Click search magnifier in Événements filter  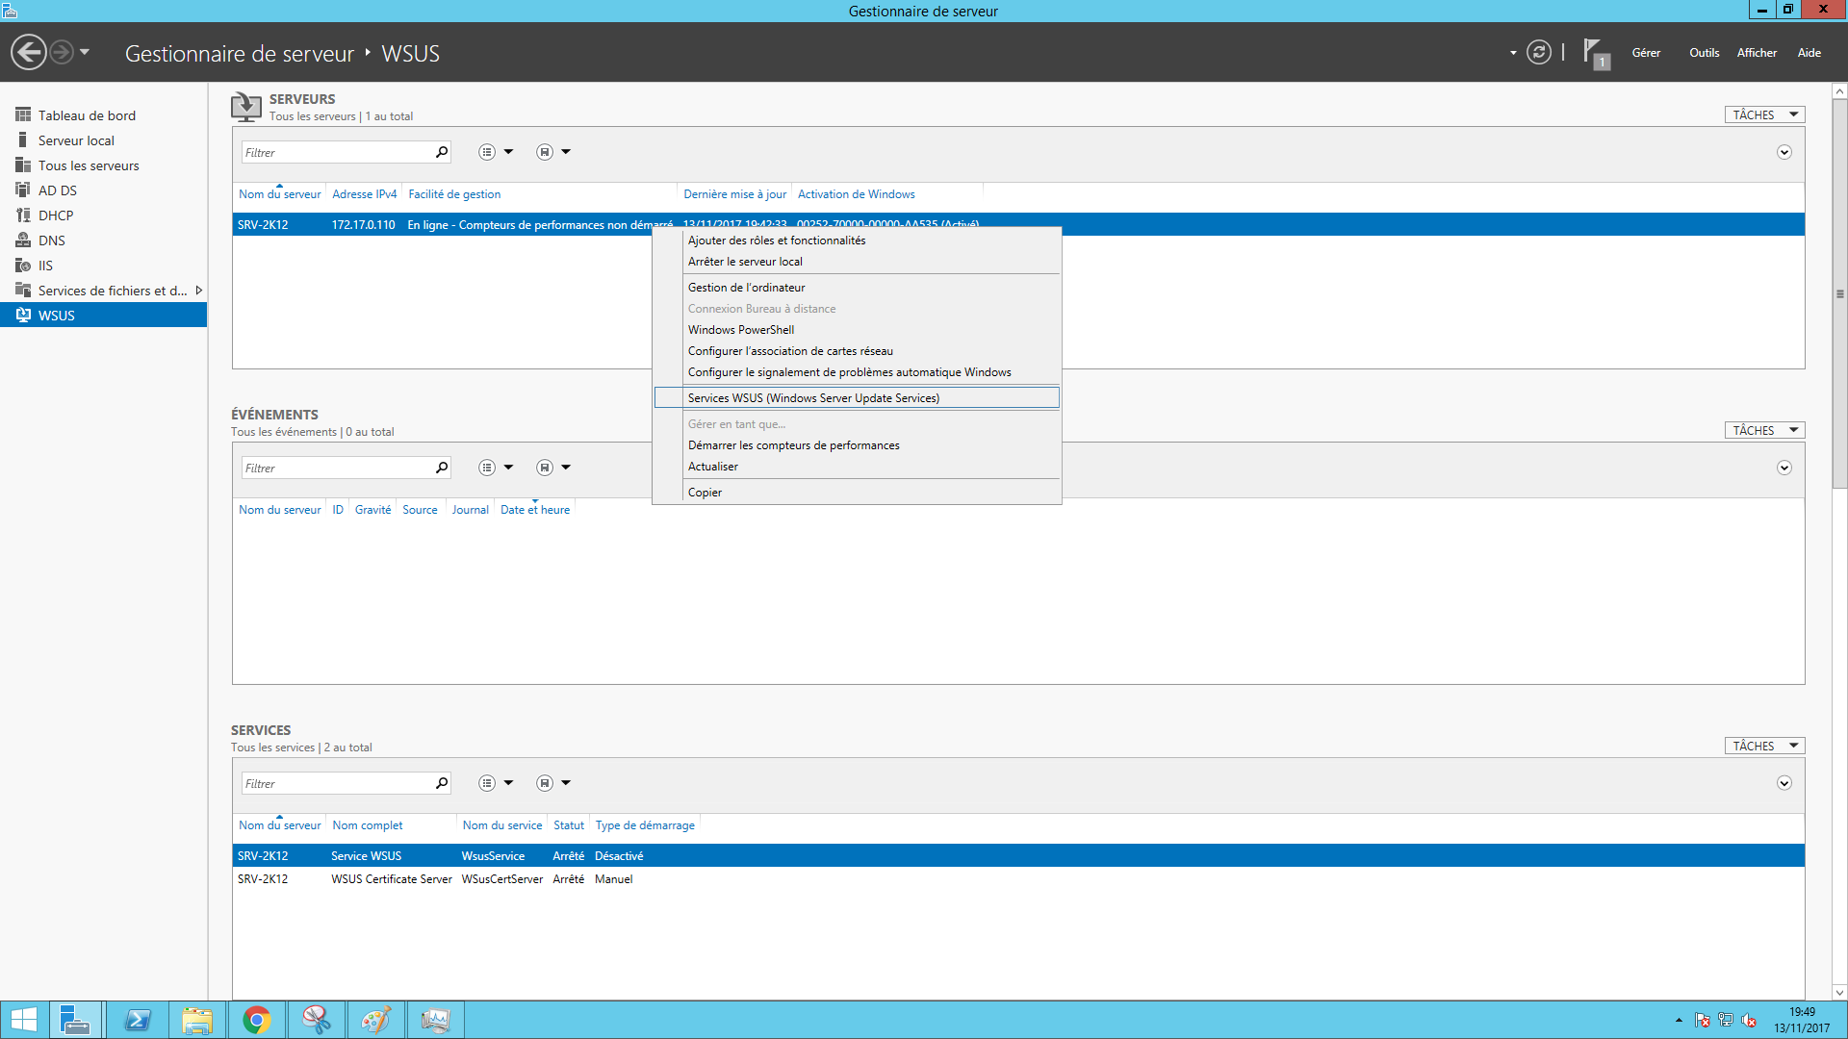pos(442,468)
